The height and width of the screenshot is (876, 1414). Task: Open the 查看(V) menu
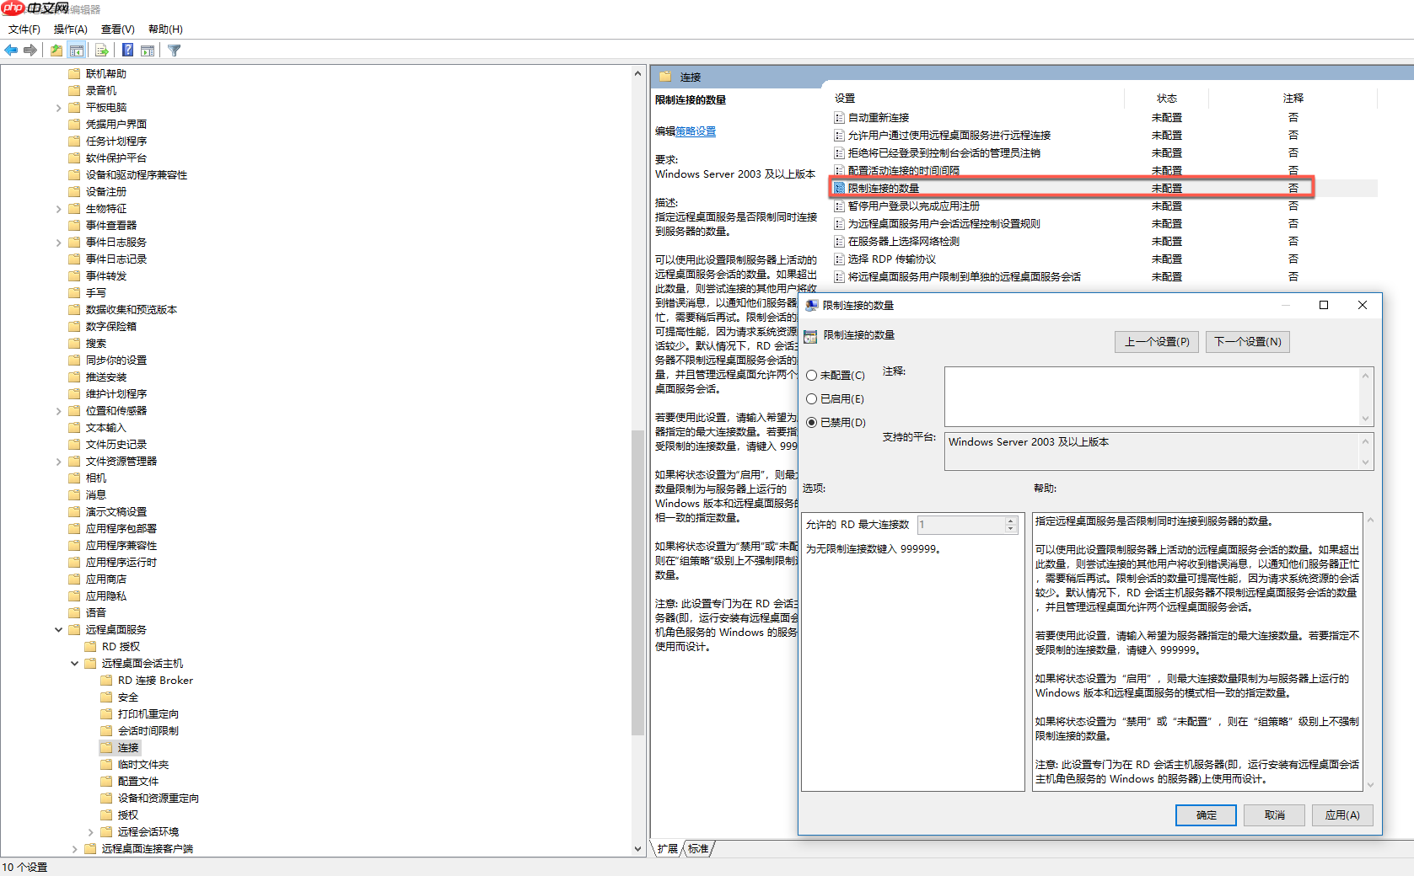click(118, 29)
